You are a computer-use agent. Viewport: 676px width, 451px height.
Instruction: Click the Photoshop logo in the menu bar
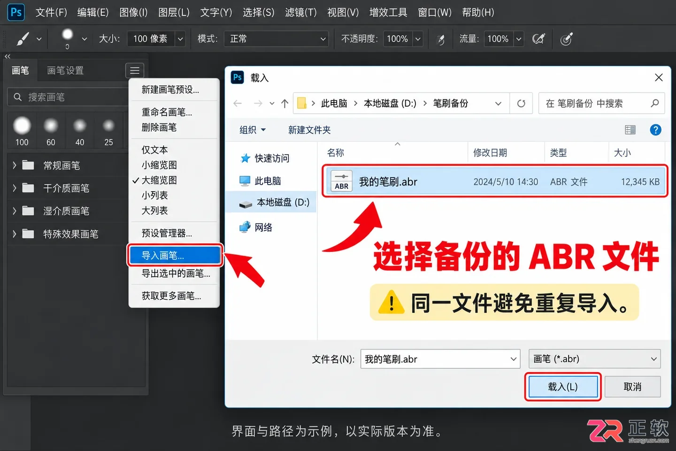[16, 12]
